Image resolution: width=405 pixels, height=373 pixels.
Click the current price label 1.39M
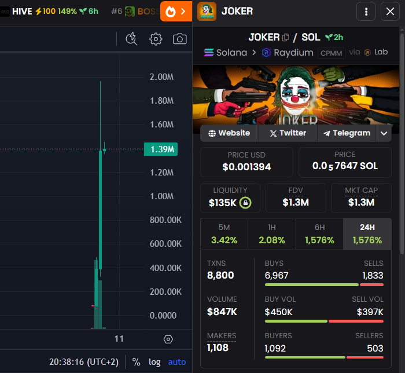161,149
